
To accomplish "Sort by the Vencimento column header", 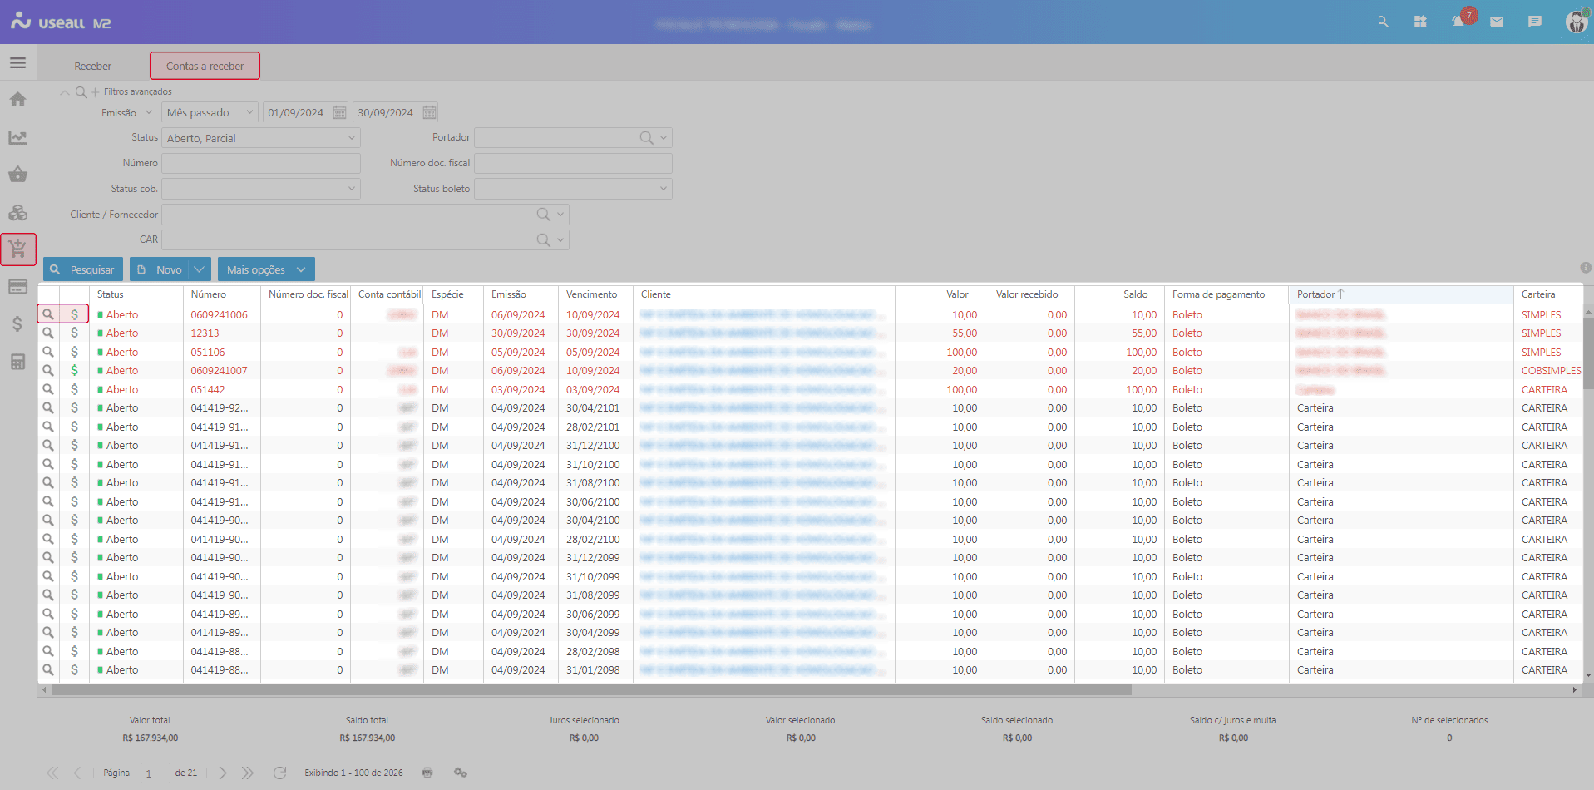I will click(x=591, y=294).
